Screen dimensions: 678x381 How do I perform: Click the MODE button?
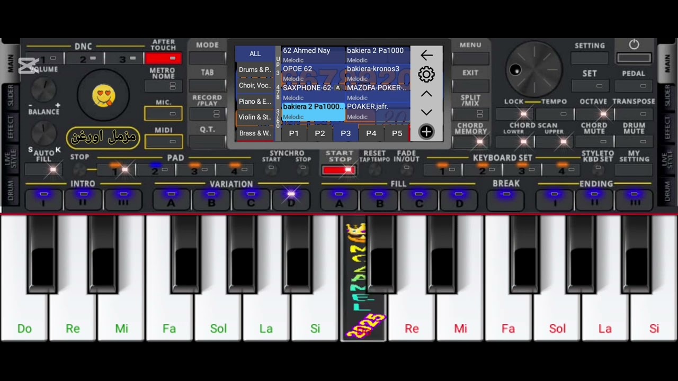pos(207,58)
